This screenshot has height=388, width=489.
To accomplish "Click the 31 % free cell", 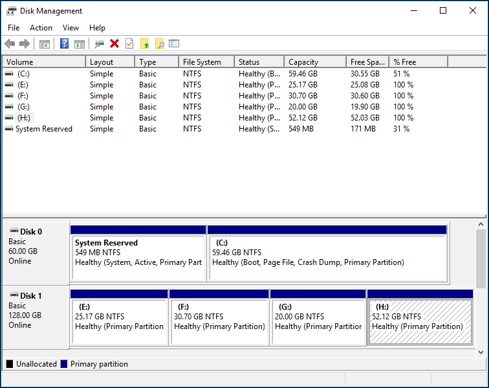I will [402, 129].
